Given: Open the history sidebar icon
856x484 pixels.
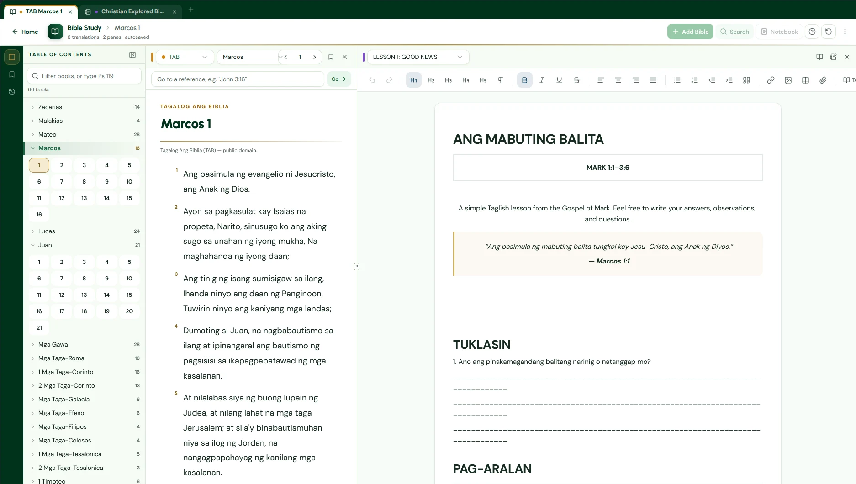Looking at the screenshot, I should pyautogui.click(x=12, y=92).
